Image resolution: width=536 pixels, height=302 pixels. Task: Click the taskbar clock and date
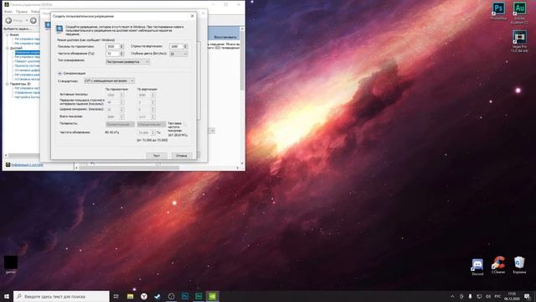512,296
